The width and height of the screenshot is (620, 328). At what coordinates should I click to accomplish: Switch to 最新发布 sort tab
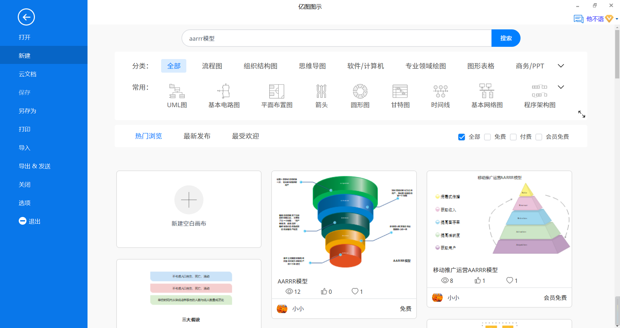point(197,136)
